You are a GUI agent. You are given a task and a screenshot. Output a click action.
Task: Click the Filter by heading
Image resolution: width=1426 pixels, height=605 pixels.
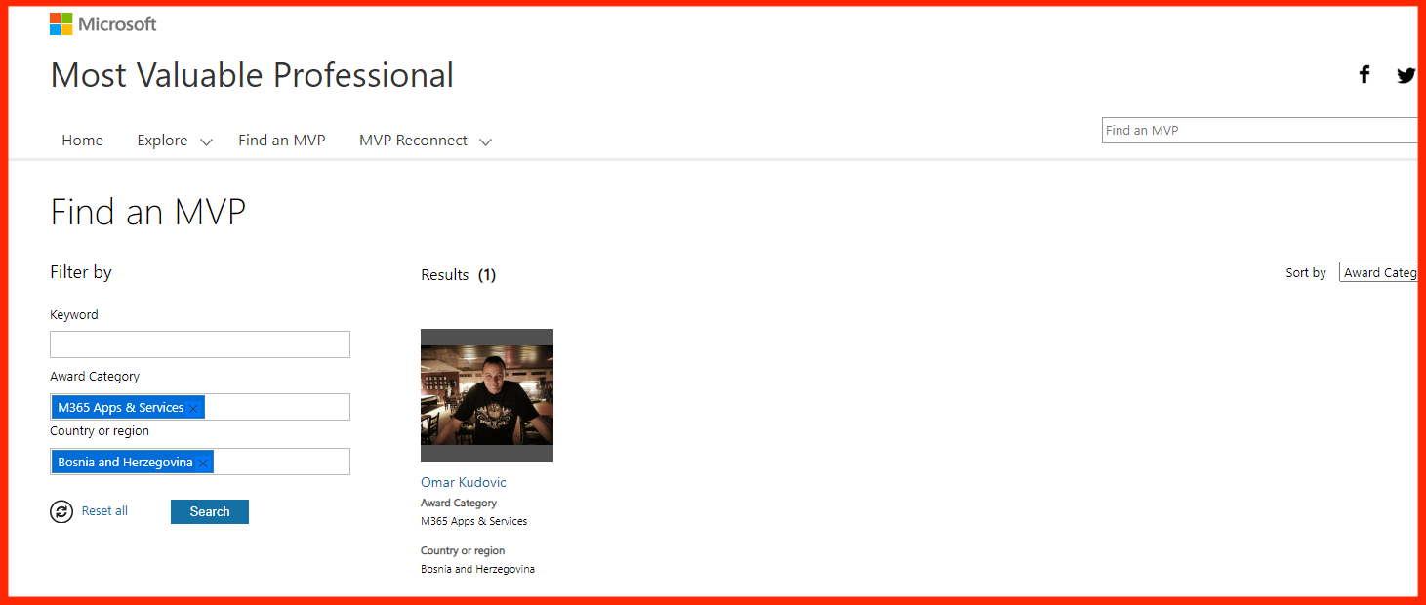pyautogui.click(x=81, y=272)
